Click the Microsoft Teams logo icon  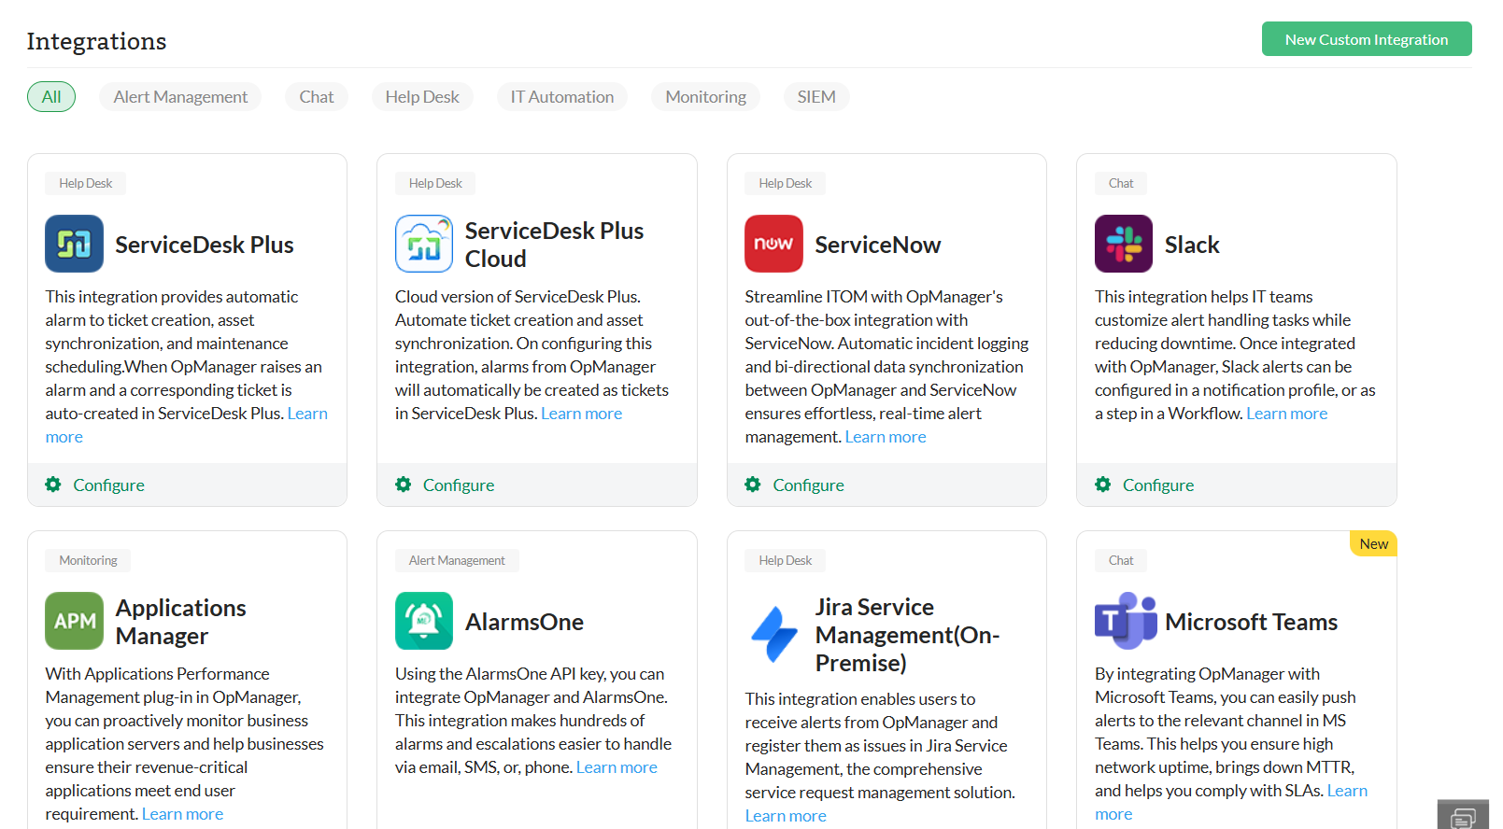pos(1126,621)
